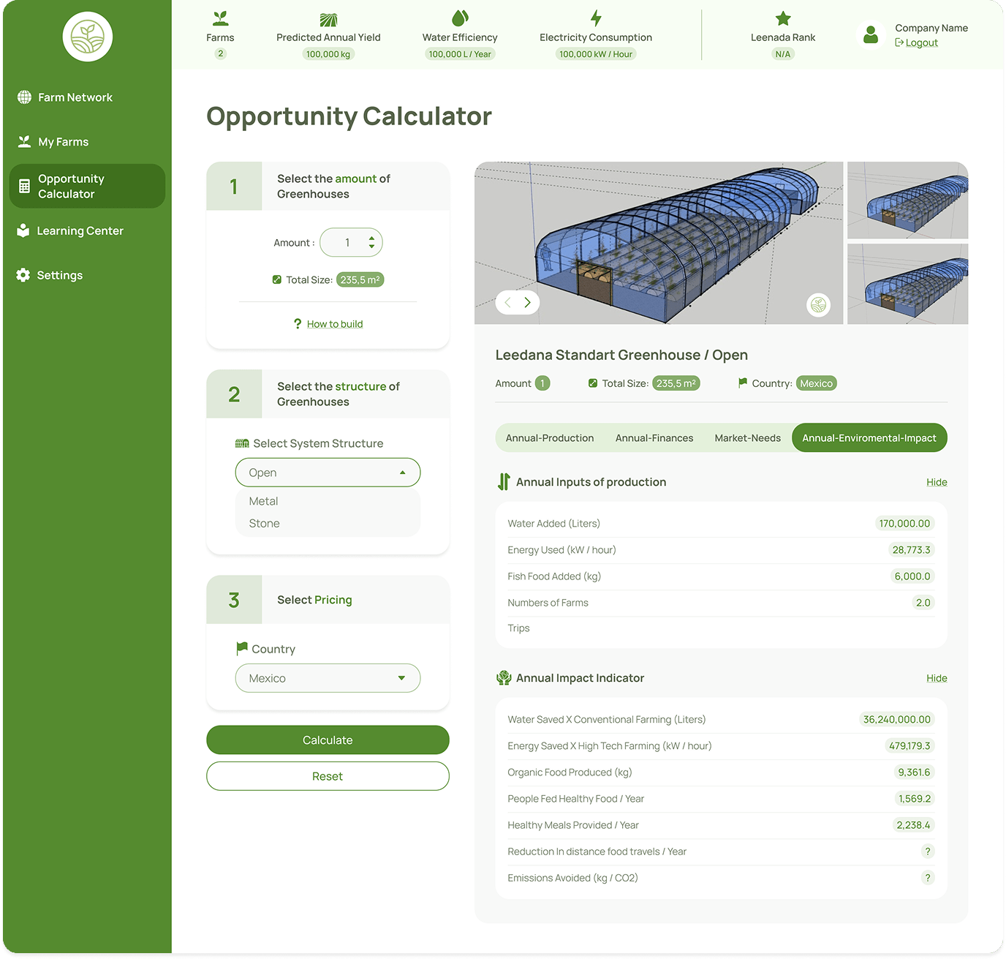Click the question mark beside How to build
This screenshot has height=959, width=1006.
click(298, 323)
